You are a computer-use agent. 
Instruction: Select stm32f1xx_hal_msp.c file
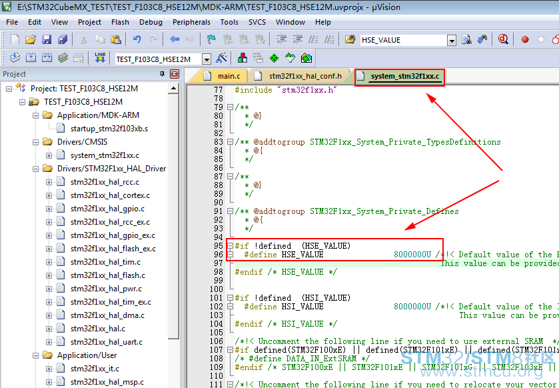[x=107, y=382]
